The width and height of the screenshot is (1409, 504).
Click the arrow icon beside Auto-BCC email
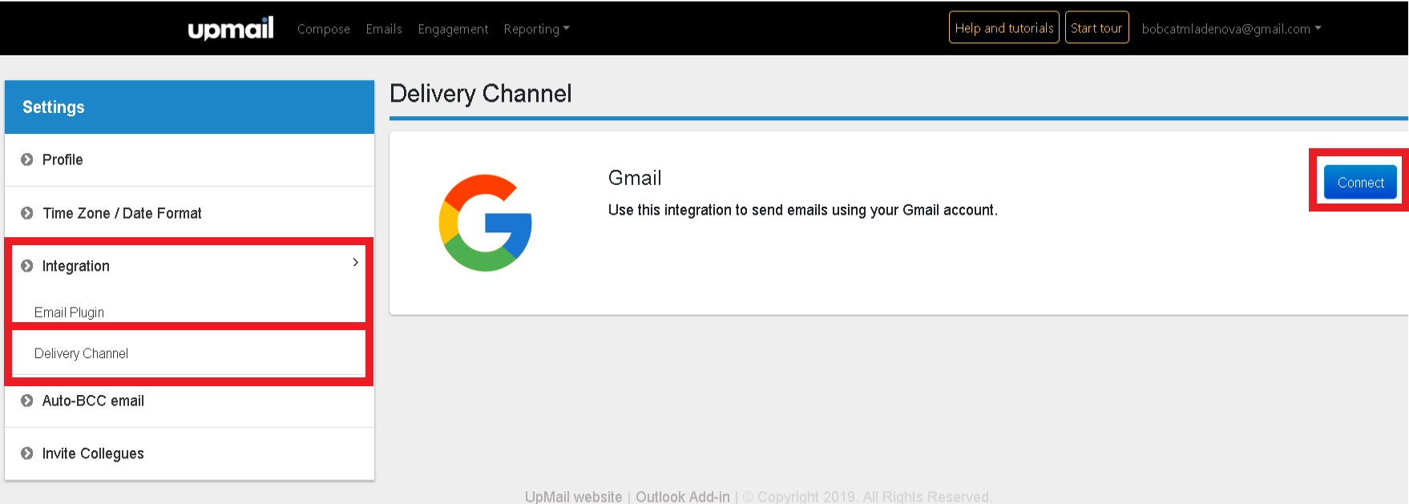27,401
